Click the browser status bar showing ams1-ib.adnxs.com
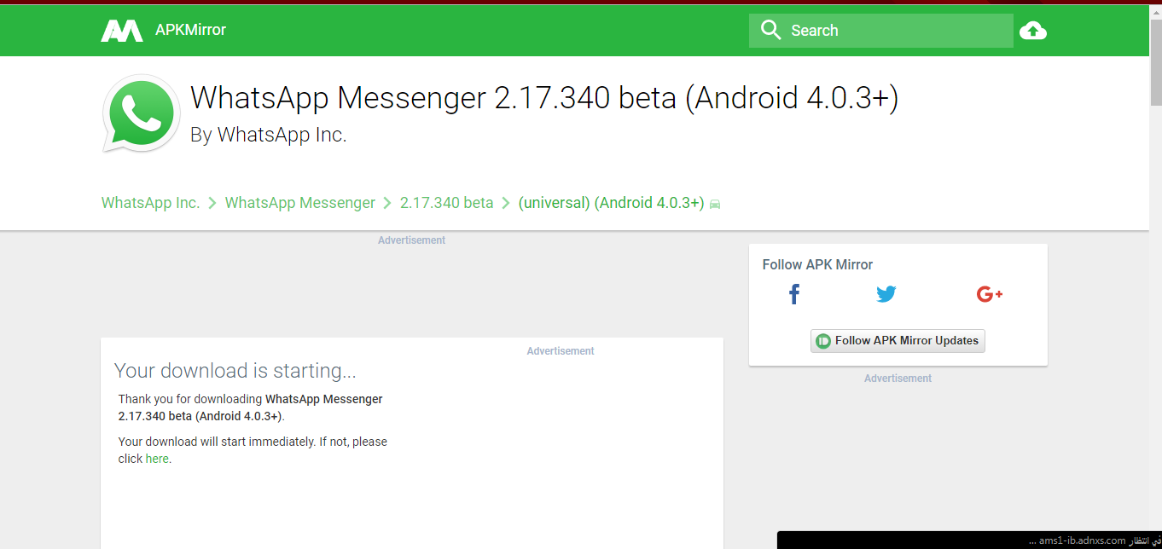The image size is (1162, 549). (x=969, y=540)
